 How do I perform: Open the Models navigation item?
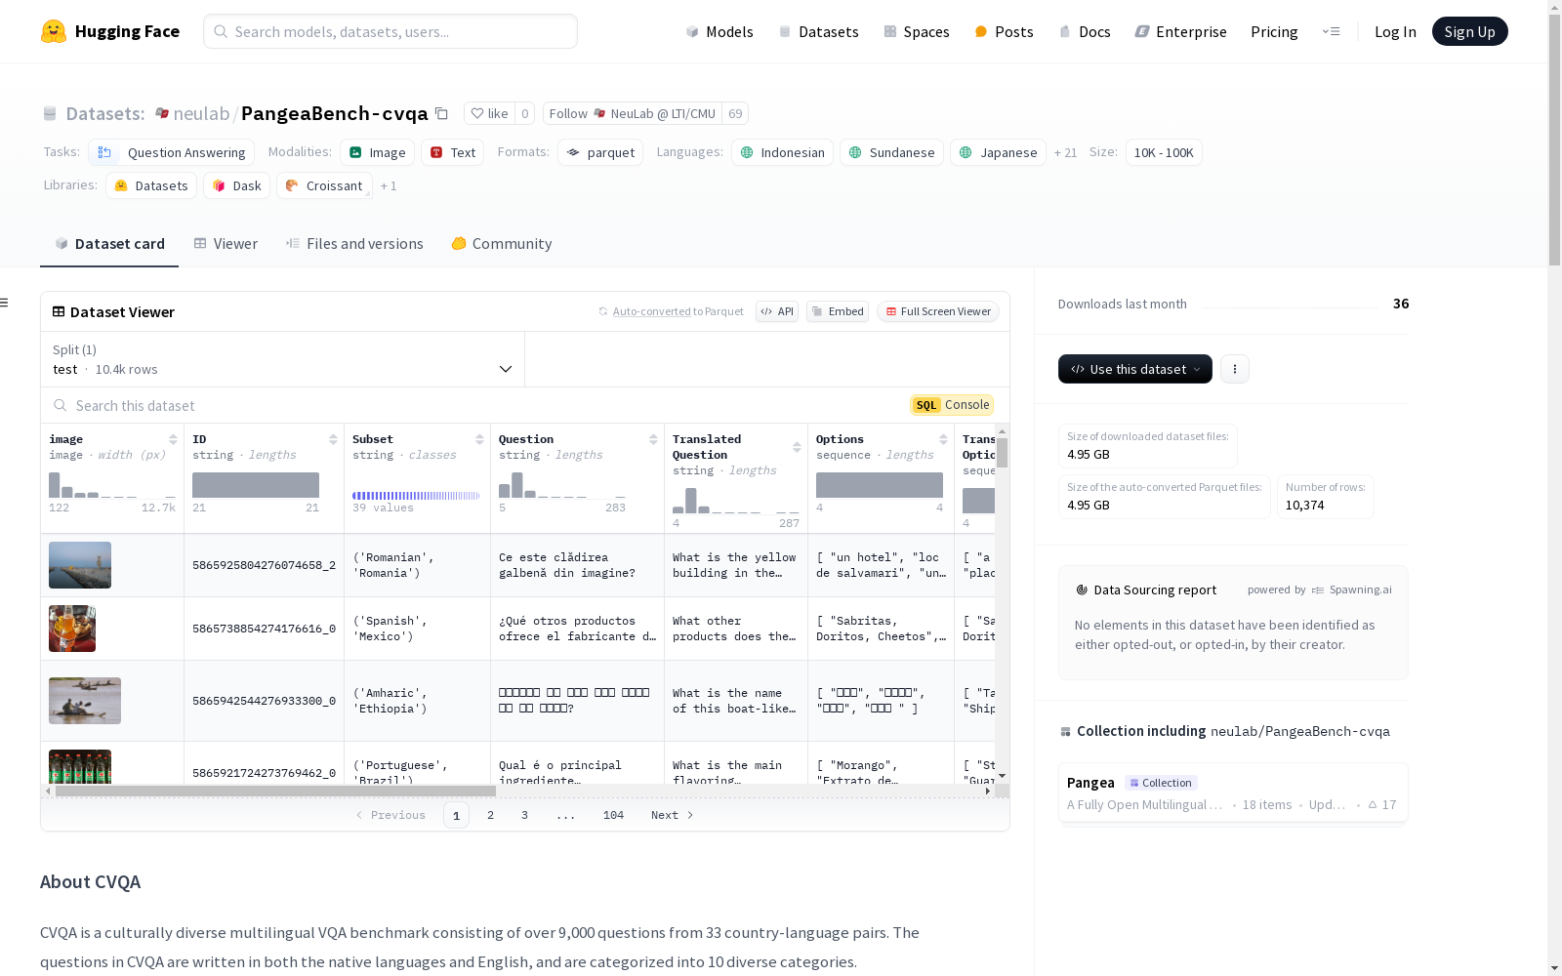coord(719,31)
